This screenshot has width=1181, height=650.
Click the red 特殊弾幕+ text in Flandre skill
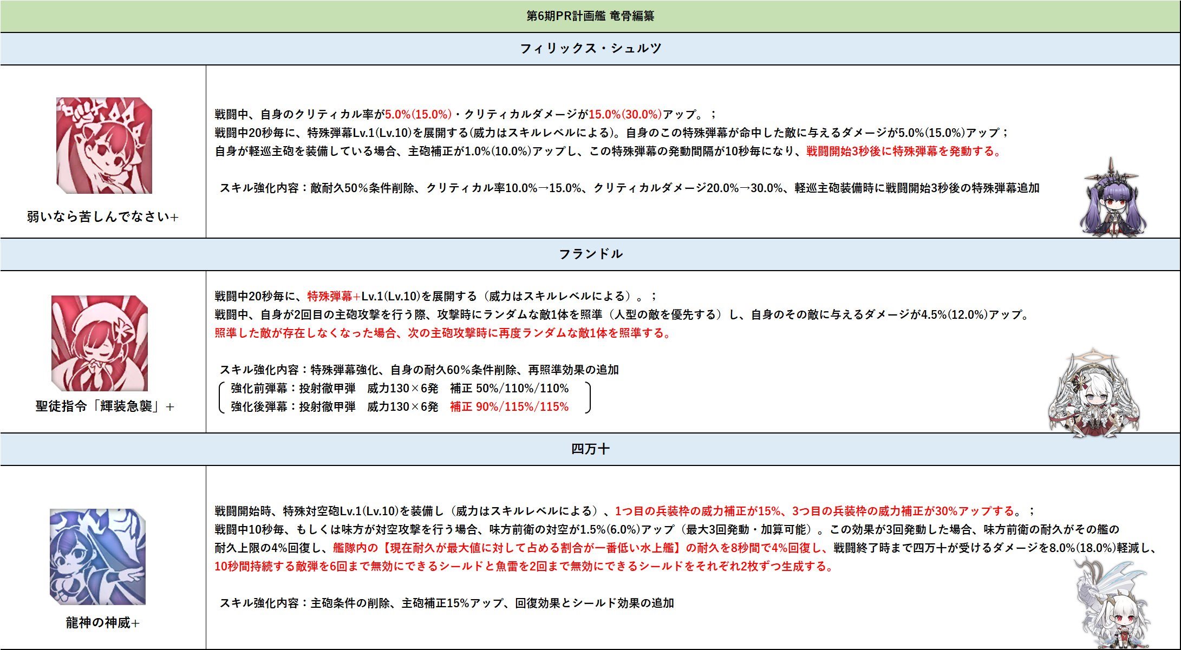pyautogui.click(x=334, y=297)
